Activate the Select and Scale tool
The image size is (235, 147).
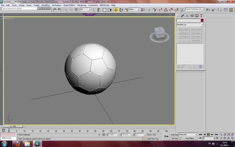[127, 10]
